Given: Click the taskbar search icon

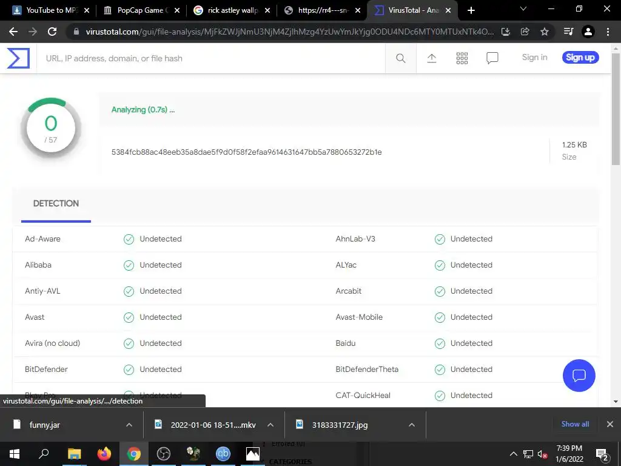Looking at the screenshot, I should click(44, 453).
